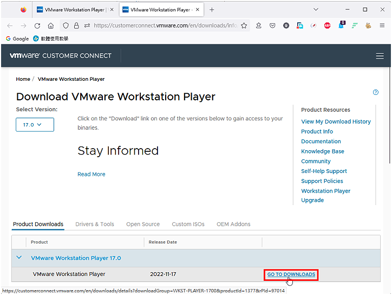Open the Firefox application menu
Viewport: 392px width, 295px height.
[x=382, y=25]
